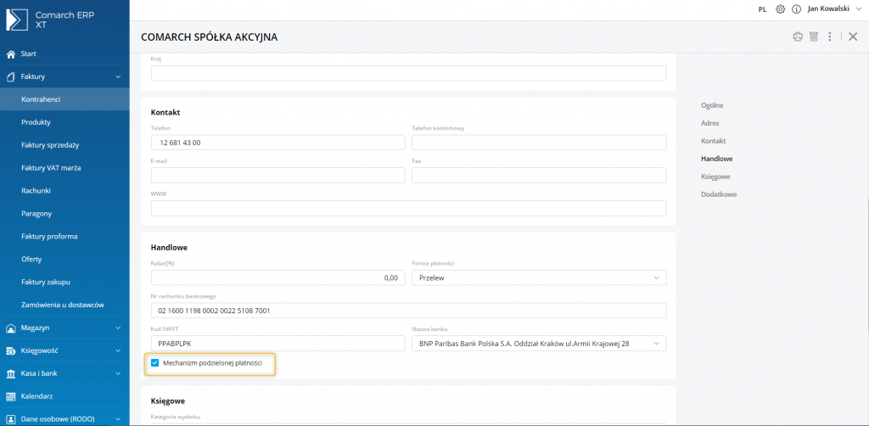The image size is (869, 426).
Task: Expand the Kasa i bank chevron
Action: point(117,374)
